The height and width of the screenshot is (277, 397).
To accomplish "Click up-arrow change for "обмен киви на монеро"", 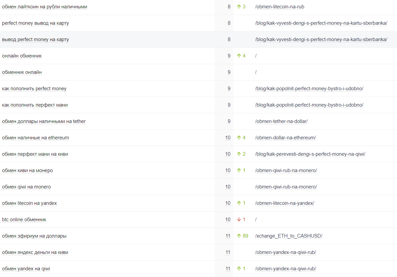I will click(241, 170).
